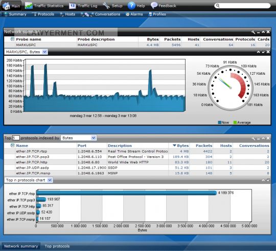276x251 pixels.
Task: Click the 189.4 KB bytes cell
Action: (180, 157)
